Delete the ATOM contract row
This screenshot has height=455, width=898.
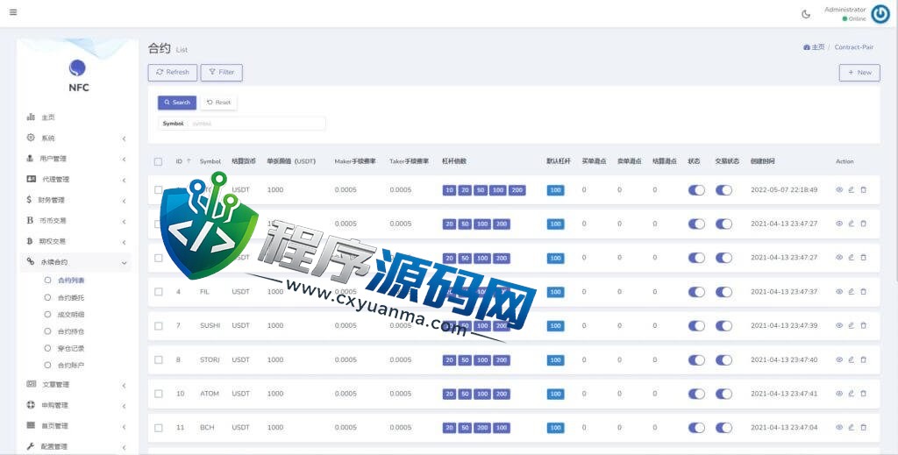pos(864,394)
